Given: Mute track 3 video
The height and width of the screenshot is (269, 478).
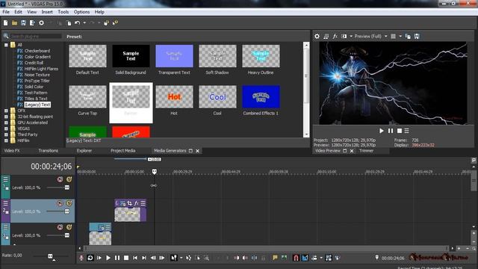Looking at the screenshot, I should tap(60, 227).
